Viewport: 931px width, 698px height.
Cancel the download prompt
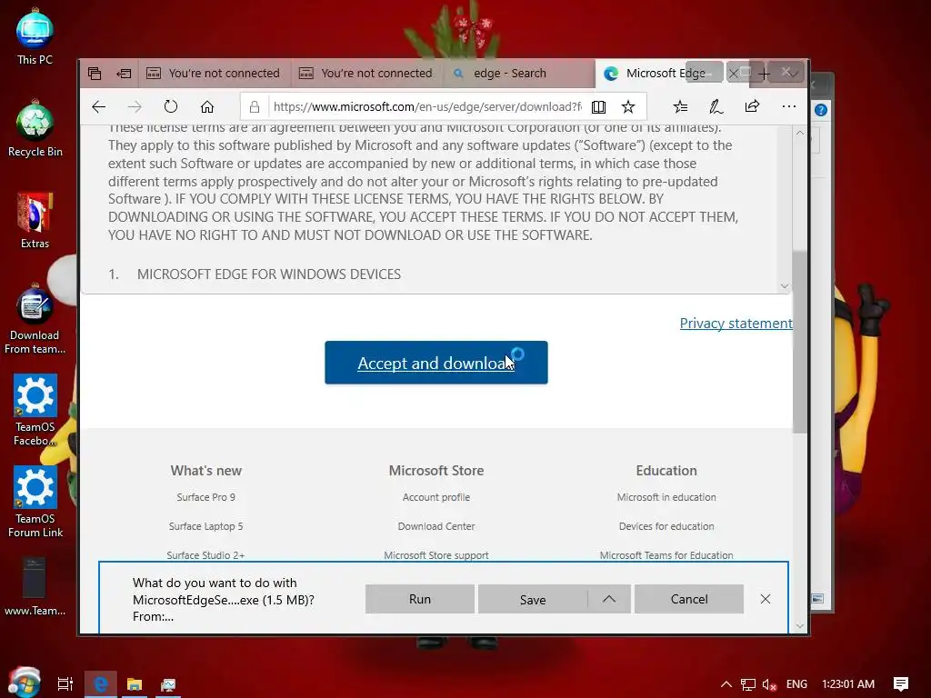coord(689,599)
